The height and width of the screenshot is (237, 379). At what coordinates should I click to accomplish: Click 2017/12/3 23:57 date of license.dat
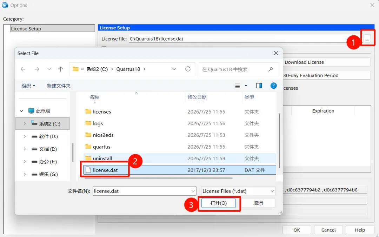pyautogui.click(x=206, y=170)
